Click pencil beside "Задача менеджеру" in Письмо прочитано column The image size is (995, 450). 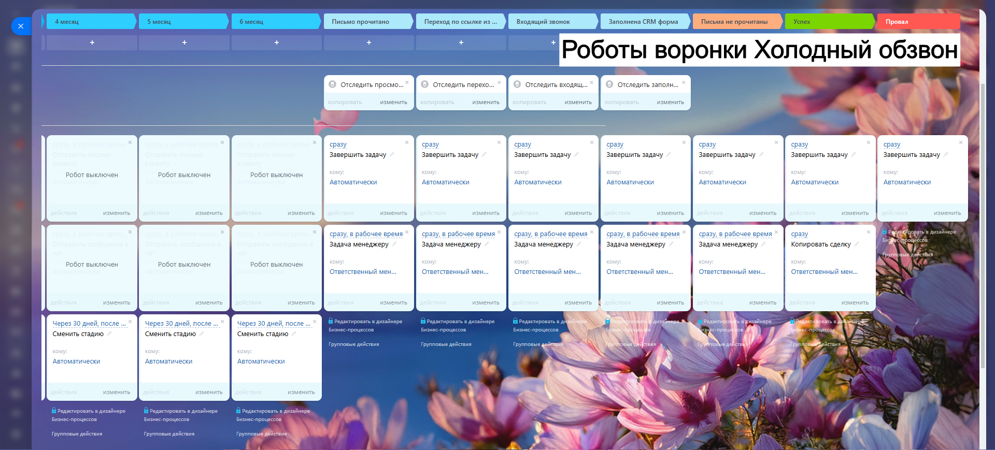point(394,244)
